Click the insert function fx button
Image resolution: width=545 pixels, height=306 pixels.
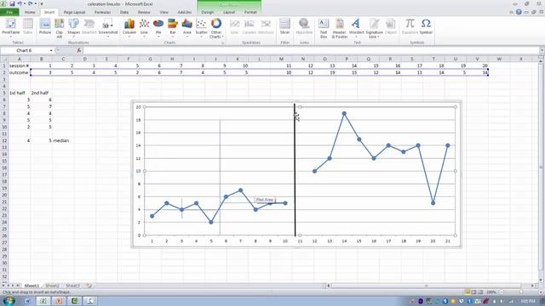pos(78,50)
